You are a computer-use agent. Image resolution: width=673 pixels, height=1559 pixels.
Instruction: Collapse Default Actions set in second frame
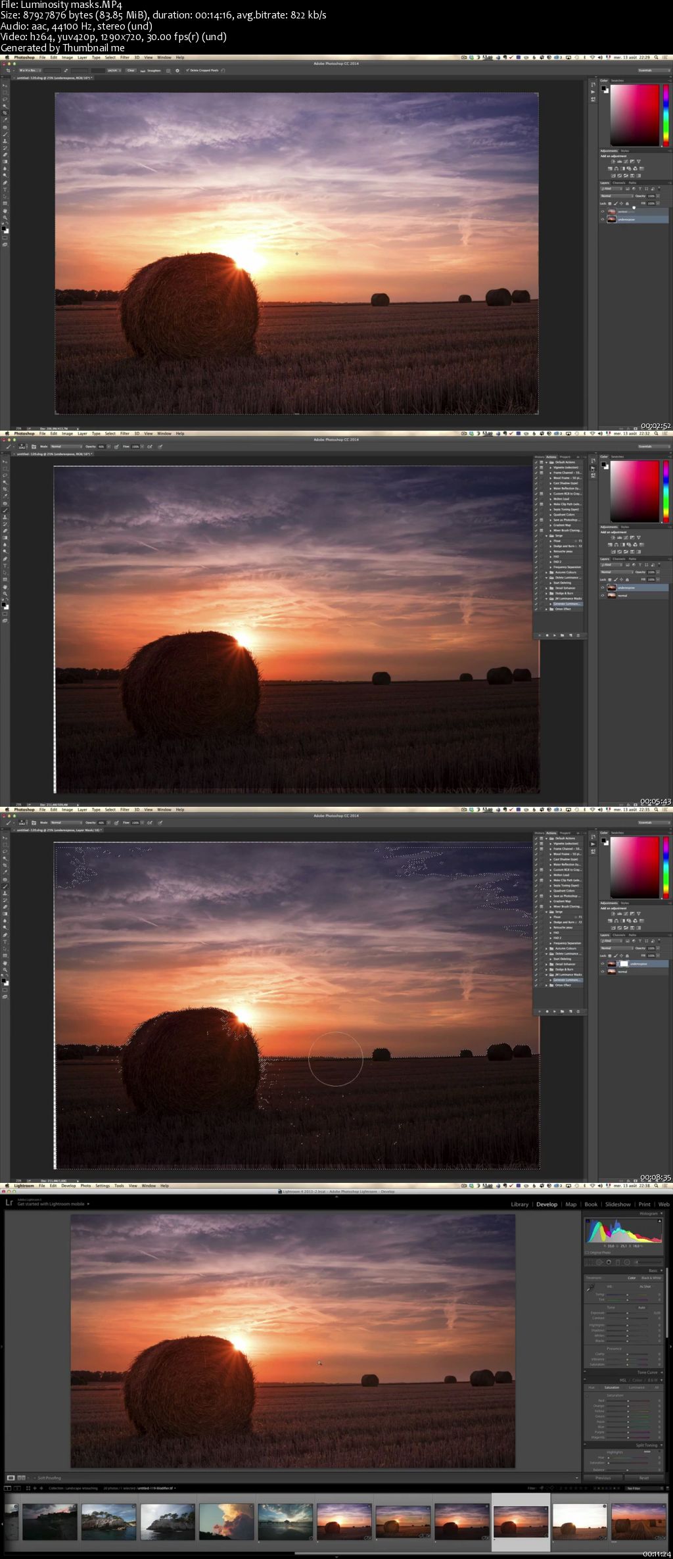point(546,462)
